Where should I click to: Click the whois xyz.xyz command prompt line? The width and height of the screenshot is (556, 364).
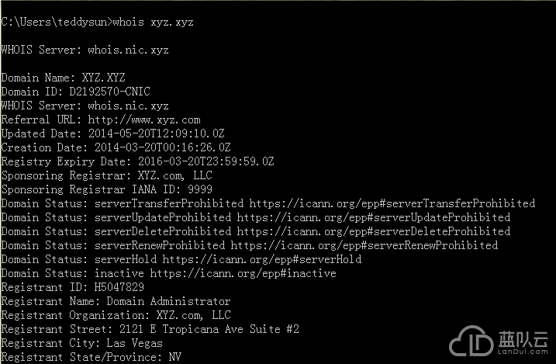click(97, 22)
